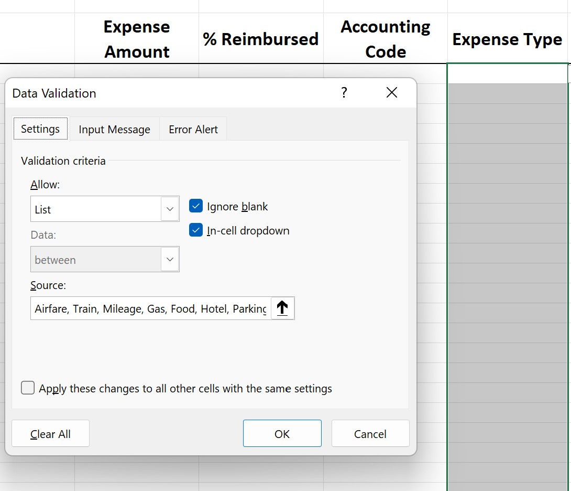
Task: Select the Expense Type column header
Action: (507, 39)
